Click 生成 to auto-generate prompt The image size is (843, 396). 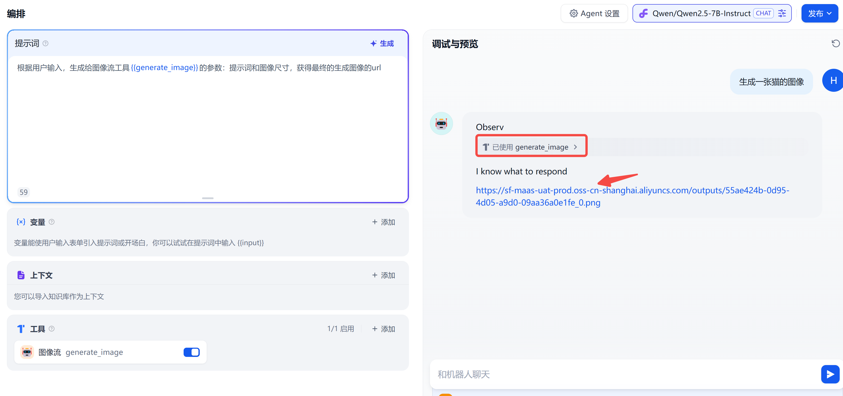pyautogui.click(x=382, y=43)
